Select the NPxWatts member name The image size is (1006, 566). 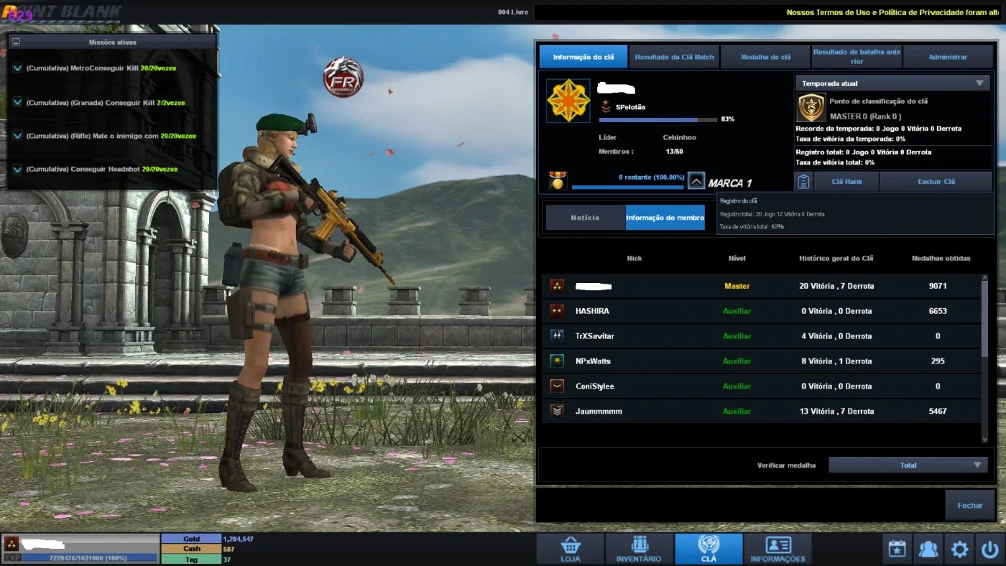click(593, 361)
